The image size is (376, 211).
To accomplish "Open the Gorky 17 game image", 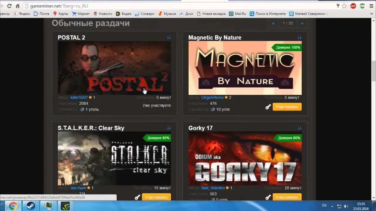I will coord(245,158).
